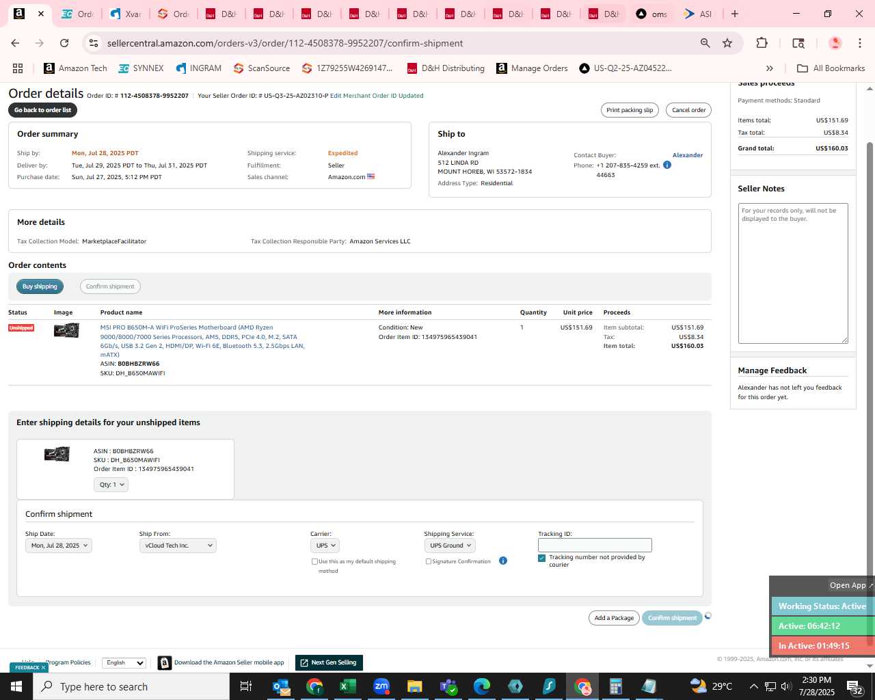Click the Windows 'Type here to search' box
This screenshot has height=700, width=875.
click(131, 686)
